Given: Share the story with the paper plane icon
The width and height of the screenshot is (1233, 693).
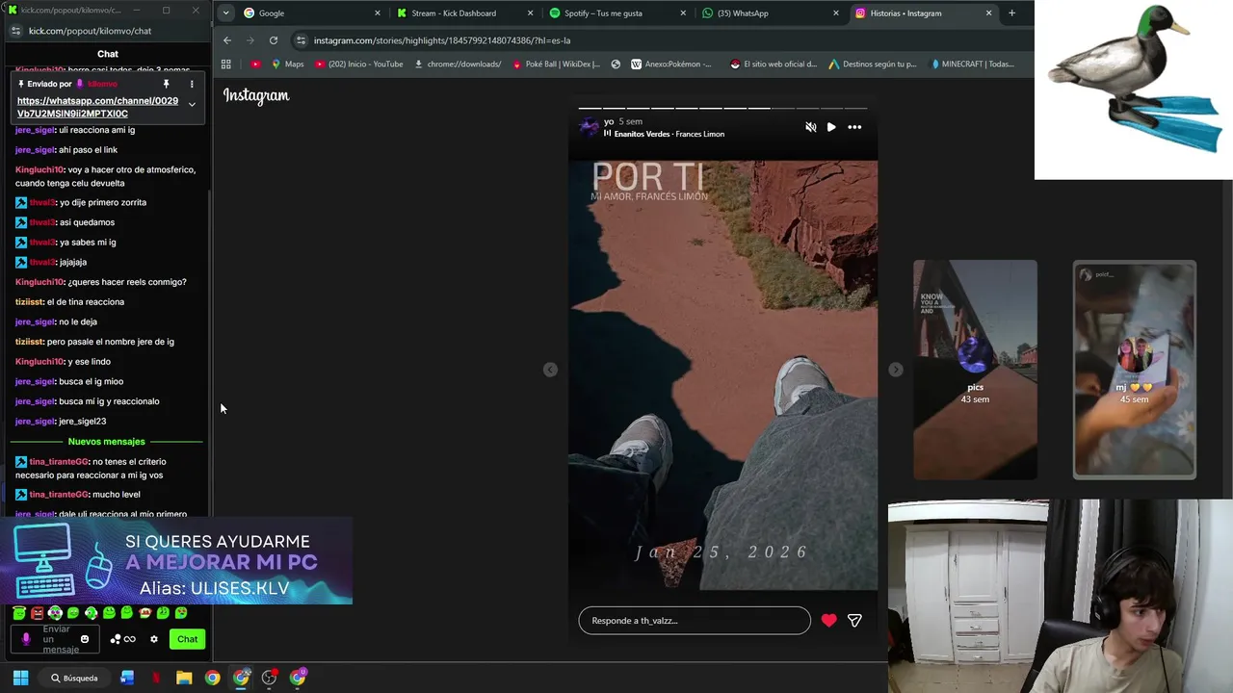Looking at the screenshot, I should (x=854, y=621).
